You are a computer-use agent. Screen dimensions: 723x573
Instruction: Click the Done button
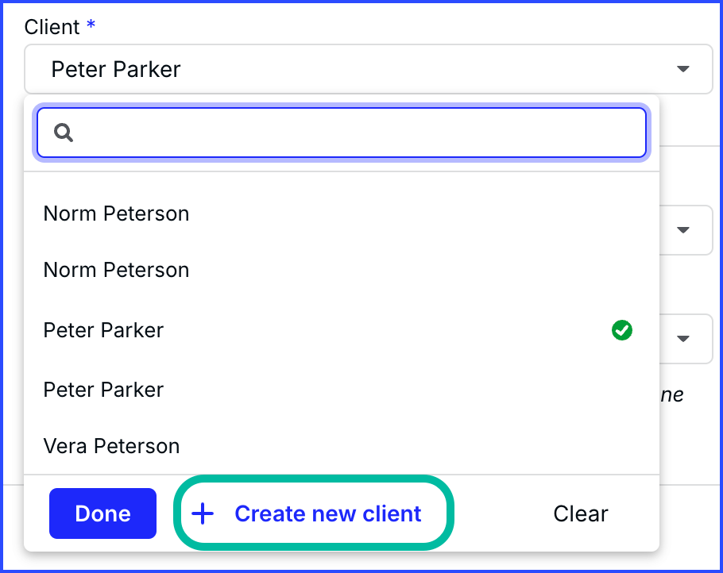click(x=102, y=513)
